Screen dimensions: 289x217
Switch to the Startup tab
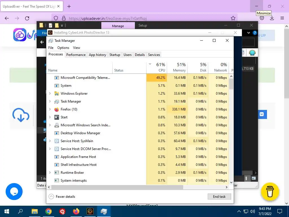(x=115, y=55)
